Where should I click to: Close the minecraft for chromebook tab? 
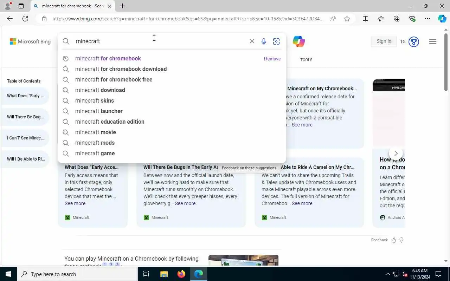(x=109, y=6)
